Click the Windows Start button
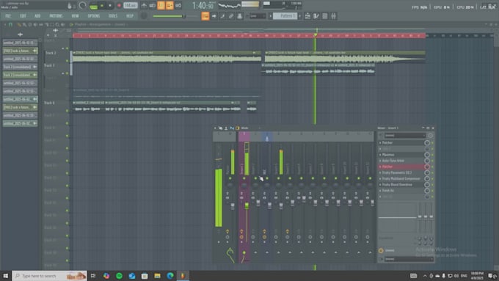The image size is (499, 281). coord(5,276)
